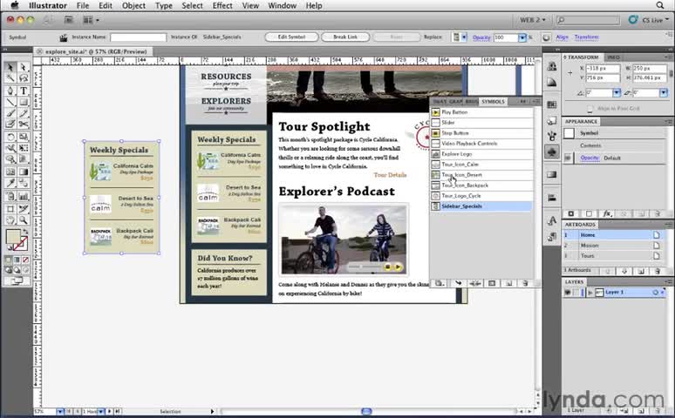Open shear angle dropdown in Transform panel
Image resolution: width=675 pixels, height=418 pixels.
coord(664,93)
